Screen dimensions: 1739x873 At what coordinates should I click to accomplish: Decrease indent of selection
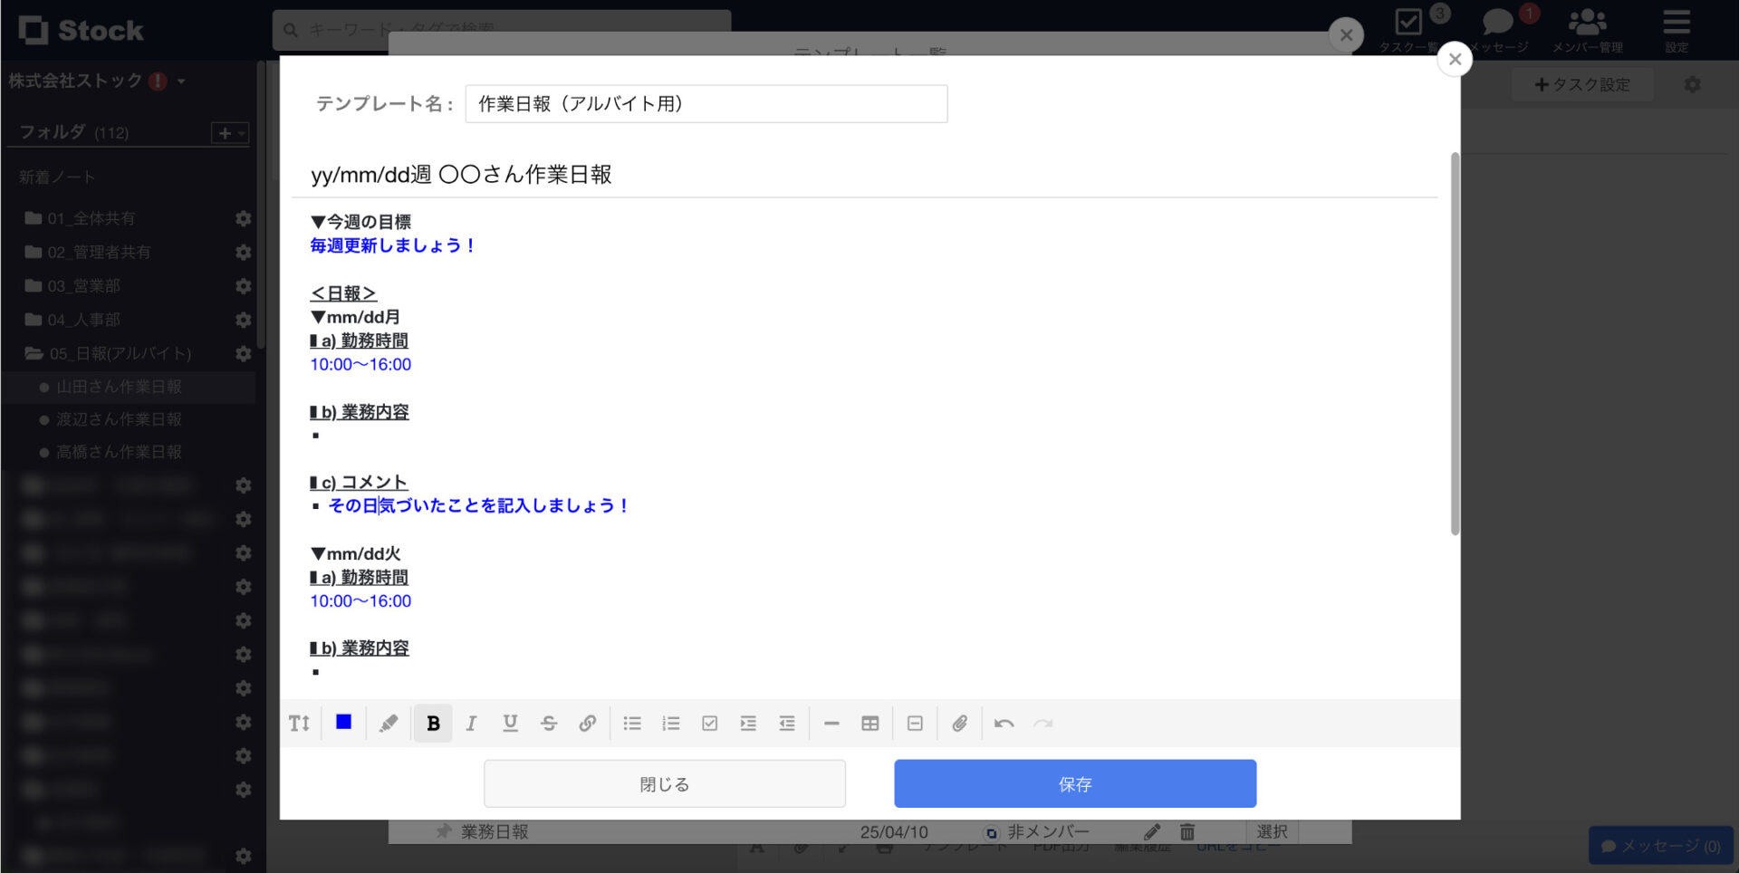click(787, 724)
